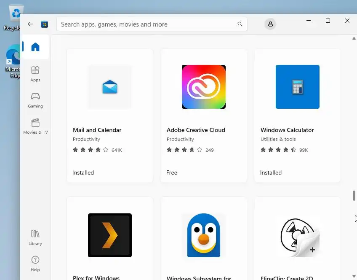This screenshot has width=357, height=280.
Task: Select the Microsoft Edge desktop shortcut
Action: click(x=12, y=62)
